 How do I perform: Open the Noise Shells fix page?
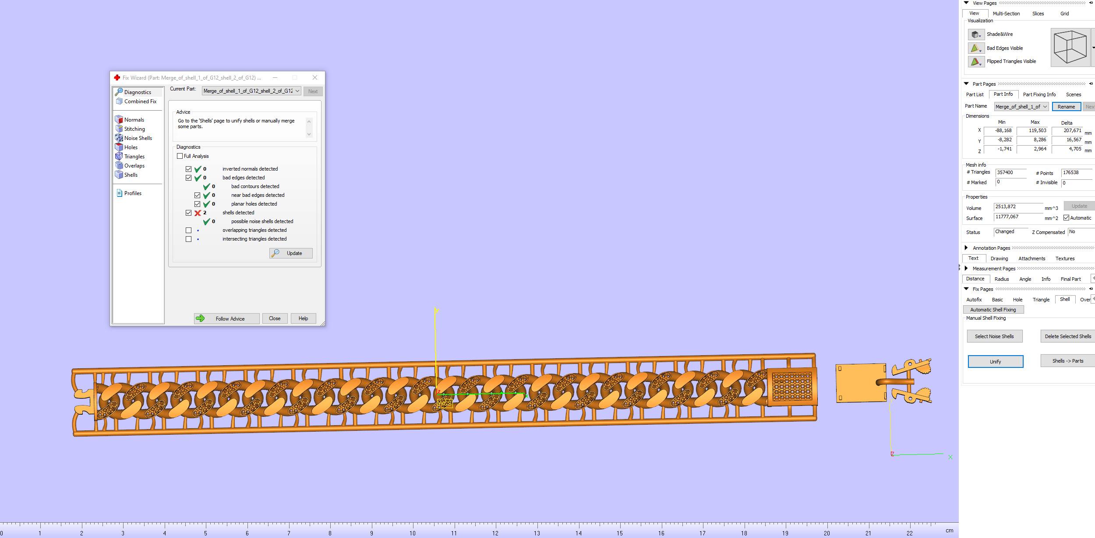click(138, 138)
